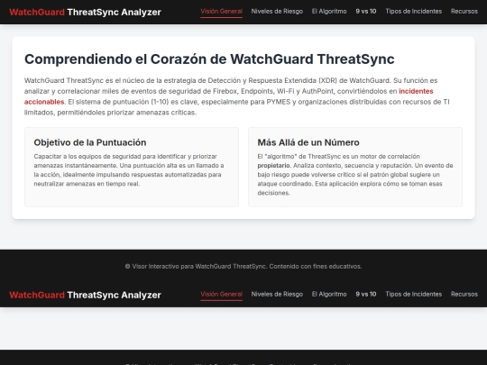Click paragraph starting El "algoritmo" de ThreatSync
The width and height of the screenshot is (487, 365).
coord(355,175)
